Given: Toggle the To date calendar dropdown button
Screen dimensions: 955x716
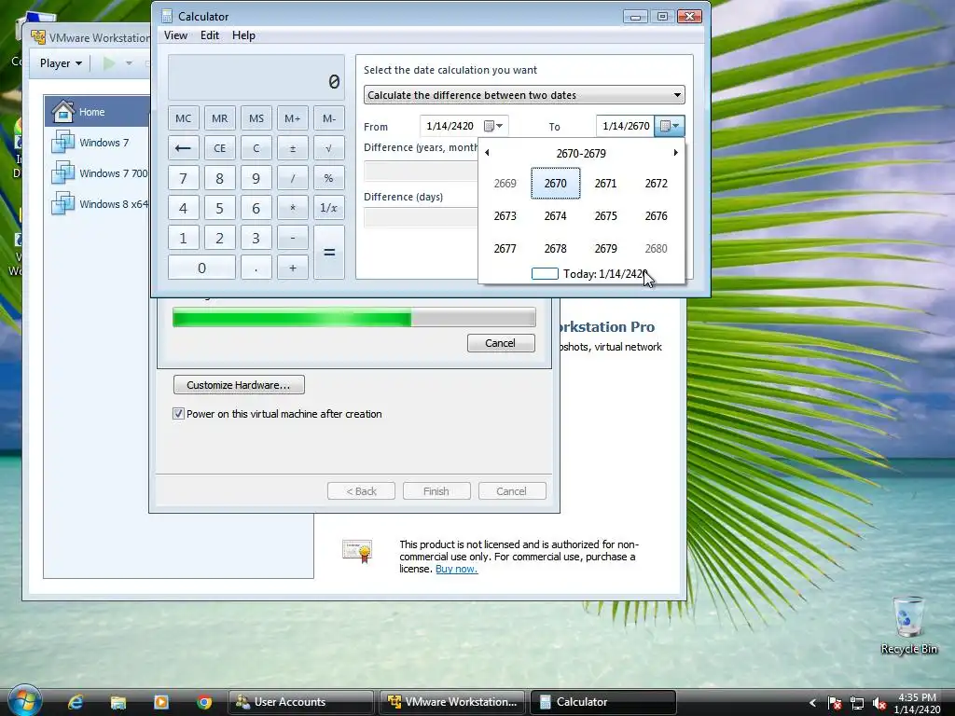Looking at the screenshot, I should 670,126.
